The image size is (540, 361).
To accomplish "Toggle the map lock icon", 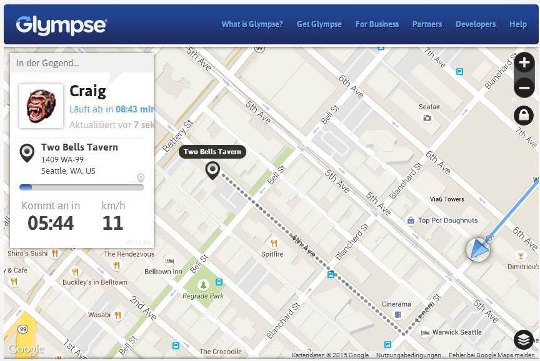I will (x=524, y=115).
